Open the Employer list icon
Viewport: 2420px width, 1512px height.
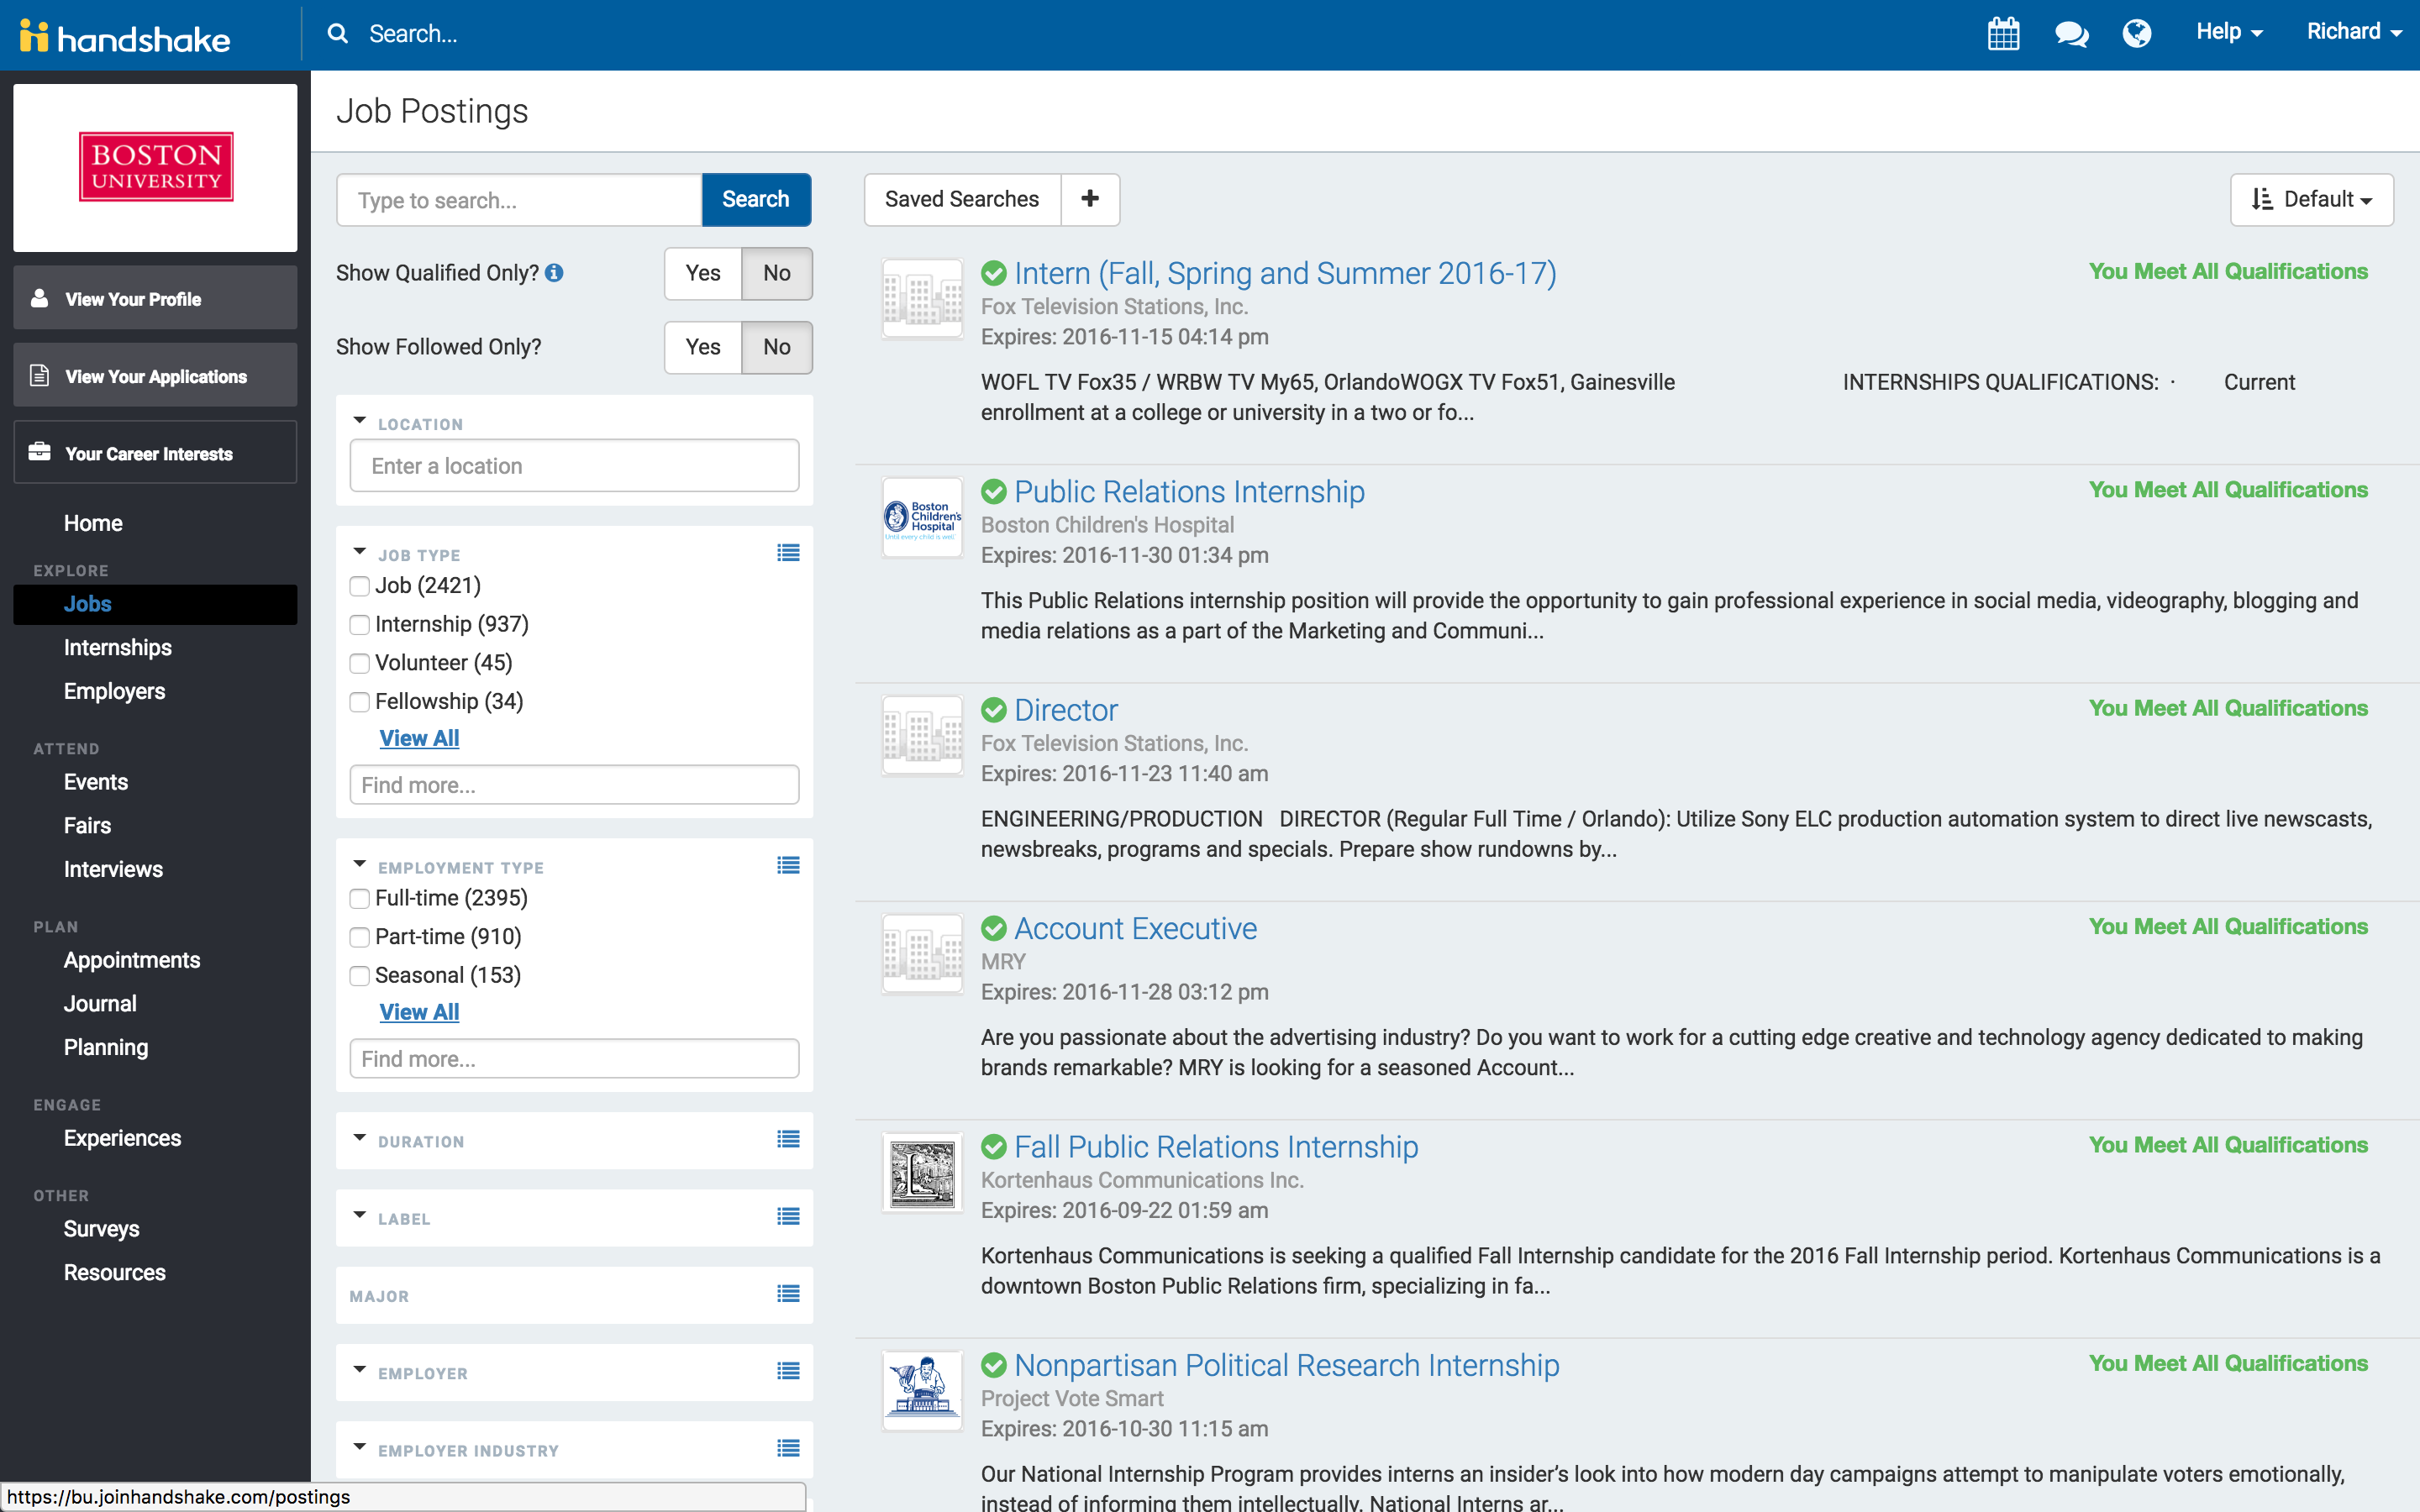(788, 1371)
